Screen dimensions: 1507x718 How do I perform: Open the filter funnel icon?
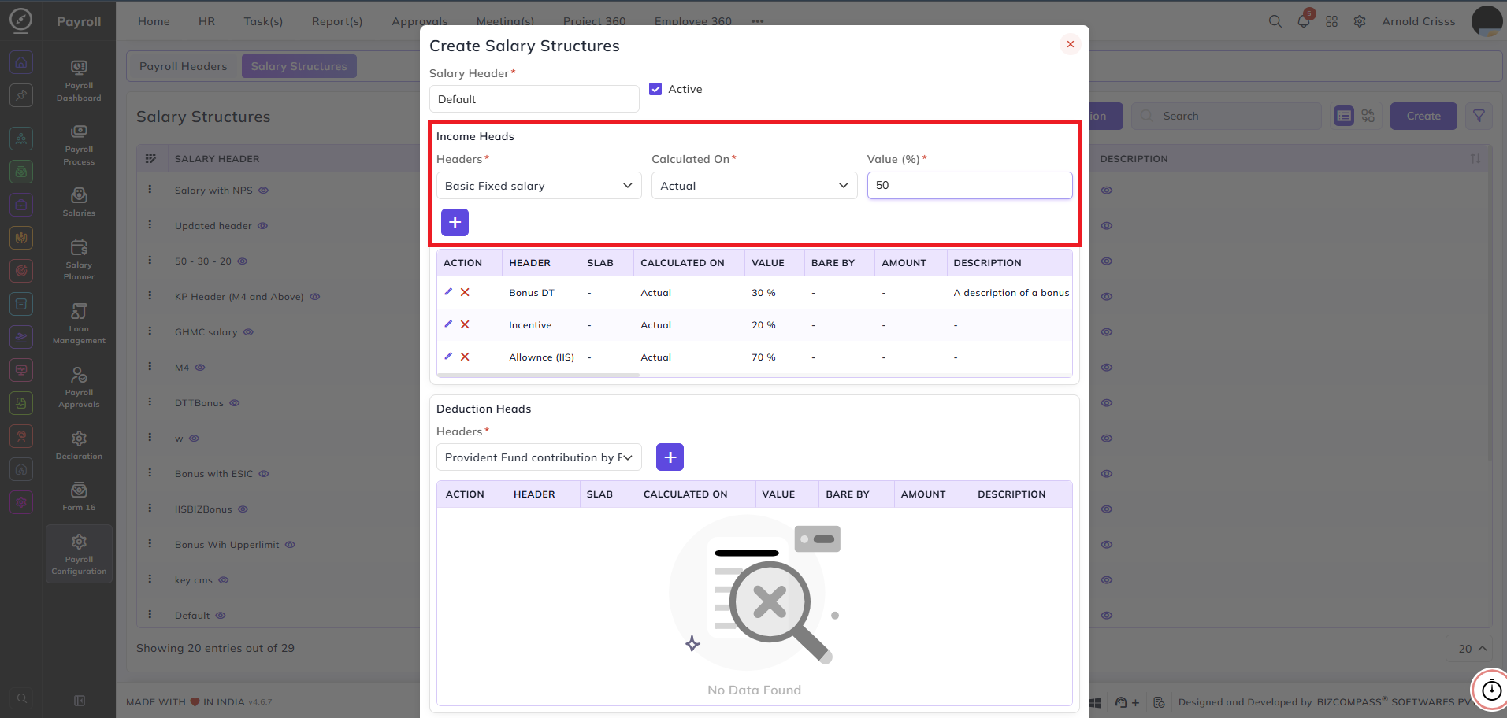coord(1479,116)
